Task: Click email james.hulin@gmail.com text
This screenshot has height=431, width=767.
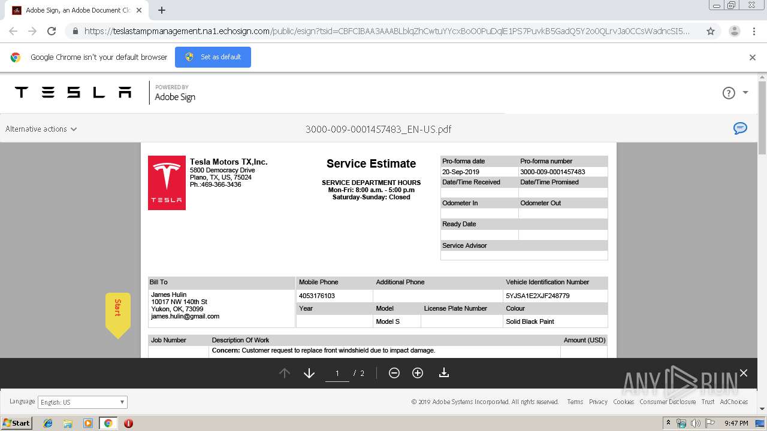Action: pos(185,316)
